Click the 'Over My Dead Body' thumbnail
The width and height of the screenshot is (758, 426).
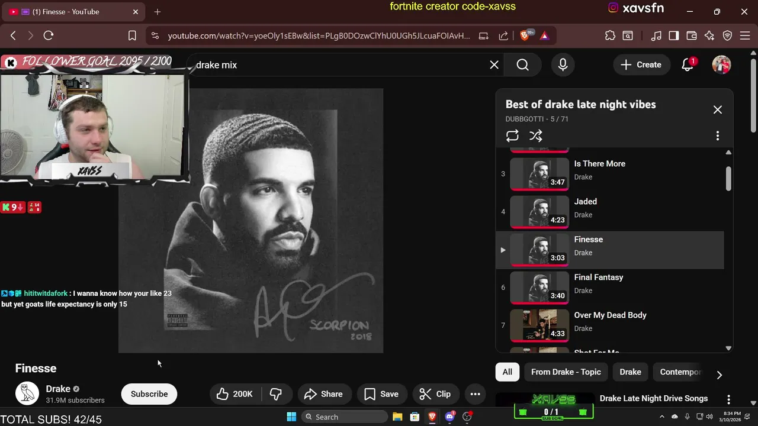coord(539,325)
